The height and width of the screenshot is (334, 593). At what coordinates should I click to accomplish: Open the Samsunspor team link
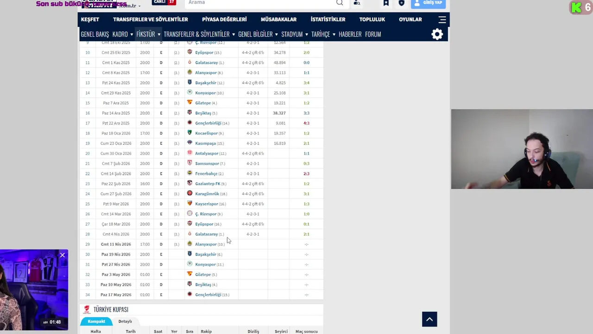207,163
